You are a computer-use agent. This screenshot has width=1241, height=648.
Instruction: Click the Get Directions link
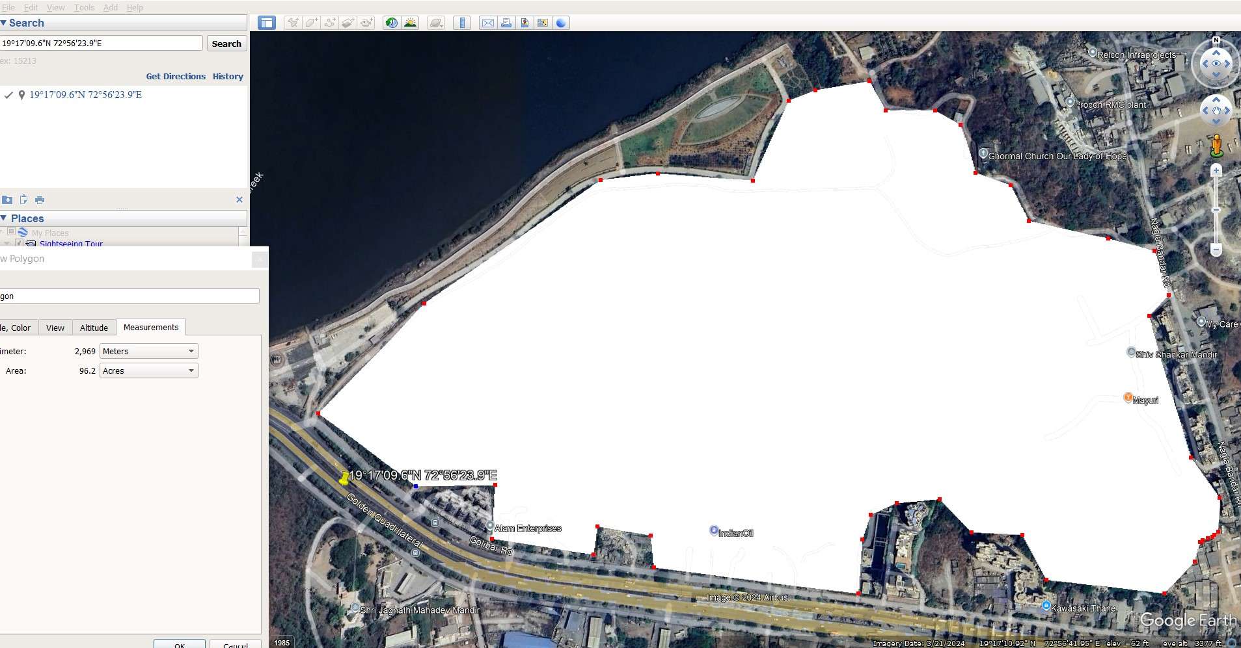click(x=176, y=76)
